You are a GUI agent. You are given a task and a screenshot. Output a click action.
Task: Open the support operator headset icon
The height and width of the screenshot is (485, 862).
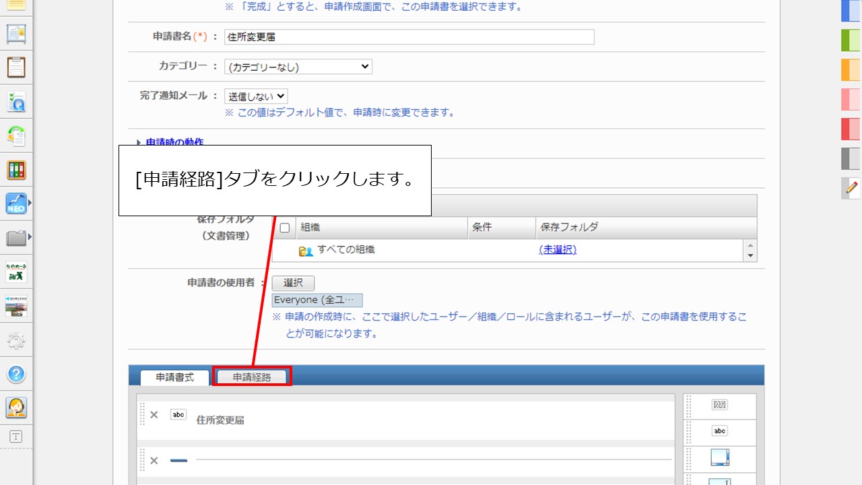click(x=16, y=408)
